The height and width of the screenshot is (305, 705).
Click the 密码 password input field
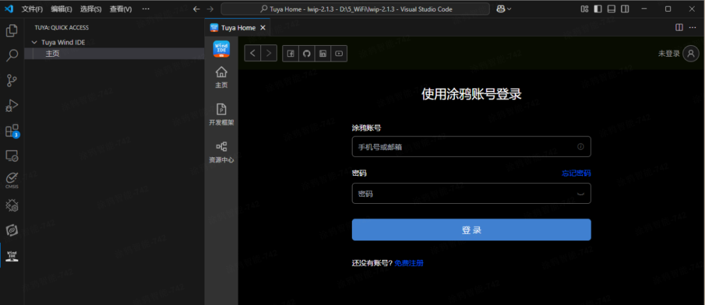tap(471, 193)
